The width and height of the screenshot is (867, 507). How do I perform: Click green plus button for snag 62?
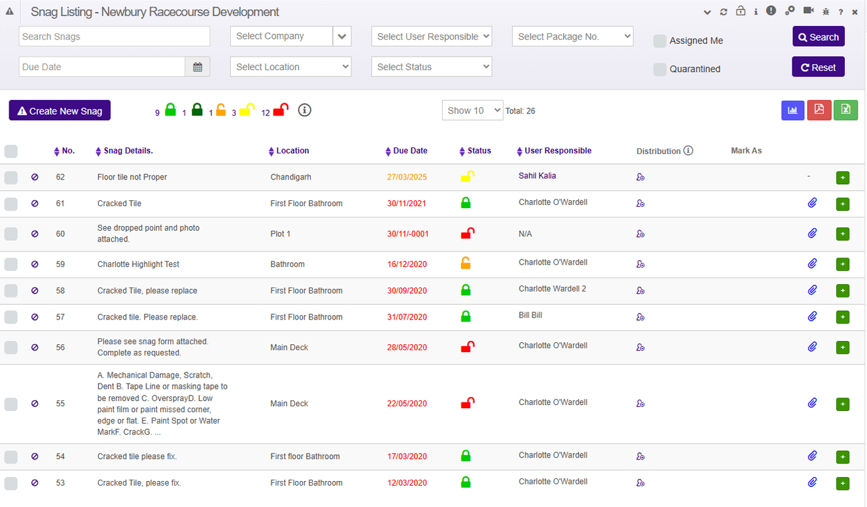coord(842,177)
